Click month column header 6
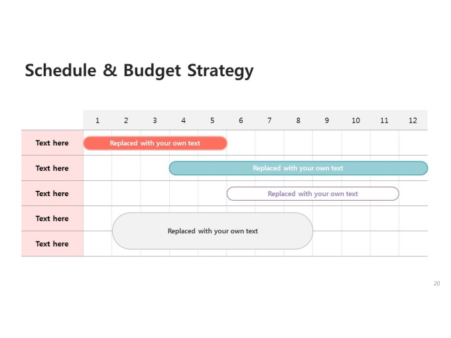Viewport: 451px width, 338px height. 241,120
